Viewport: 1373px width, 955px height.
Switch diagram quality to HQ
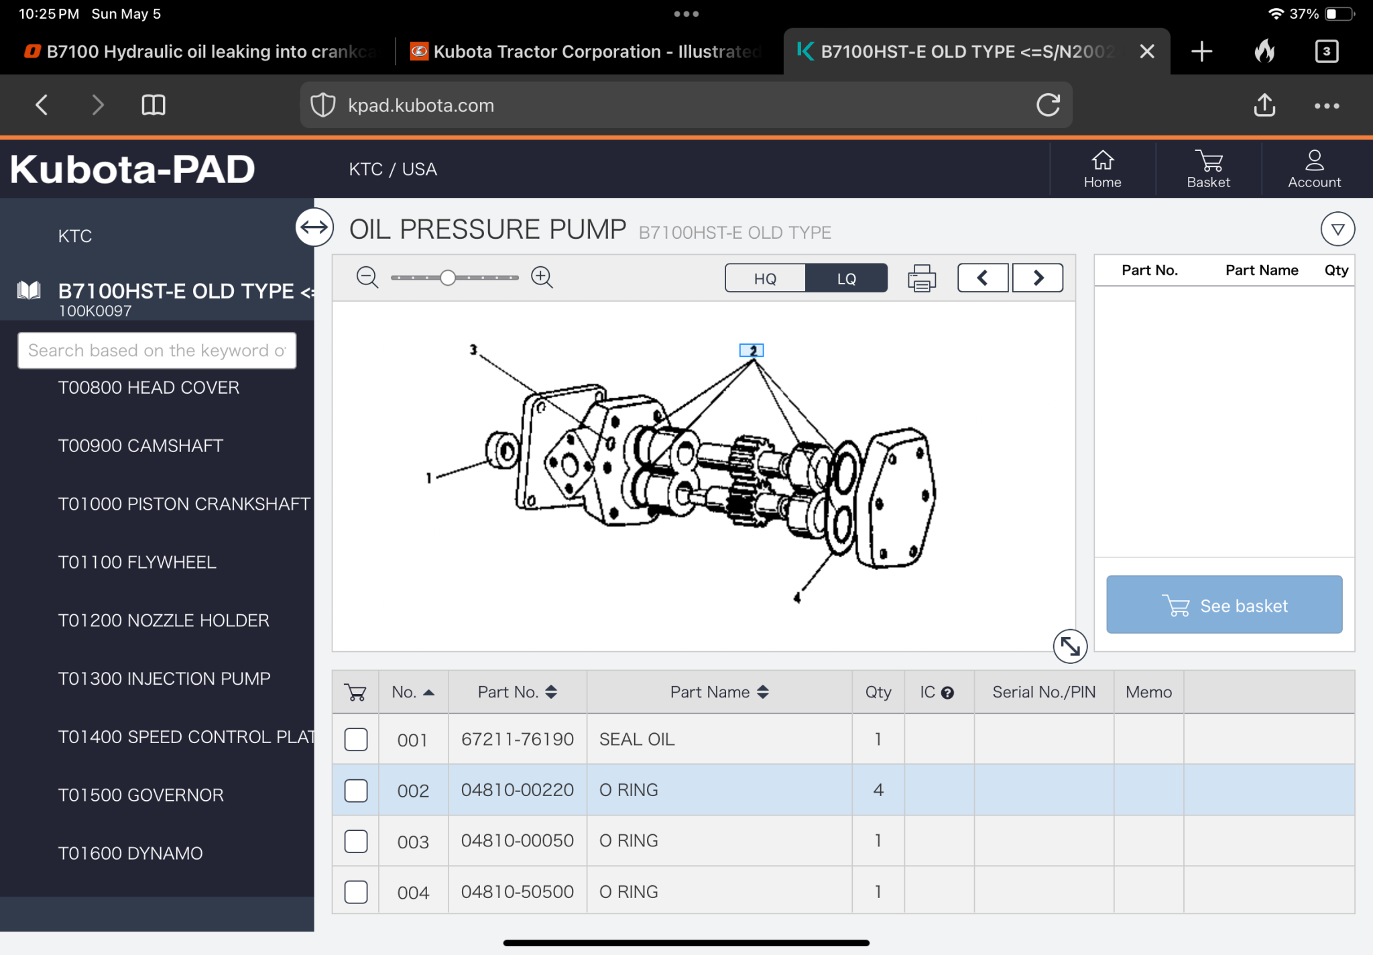[x=765, y=278]
